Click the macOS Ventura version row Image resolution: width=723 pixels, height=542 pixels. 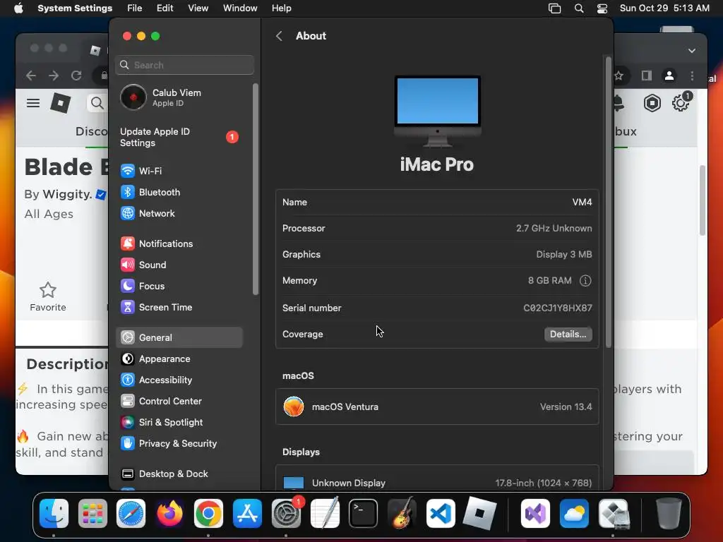(437, 406)
